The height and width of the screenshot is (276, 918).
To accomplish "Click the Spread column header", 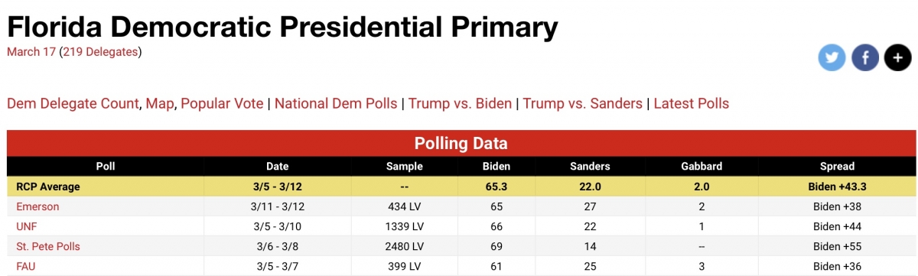I will [836, 166].
